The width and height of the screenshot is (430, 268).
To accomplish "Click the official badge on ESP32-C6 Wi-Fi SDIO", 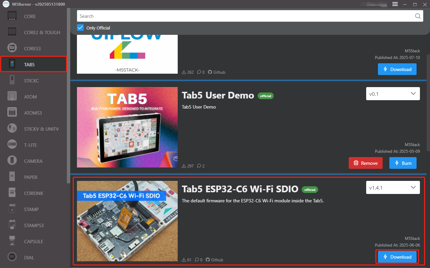I will (x=310, y=190).
